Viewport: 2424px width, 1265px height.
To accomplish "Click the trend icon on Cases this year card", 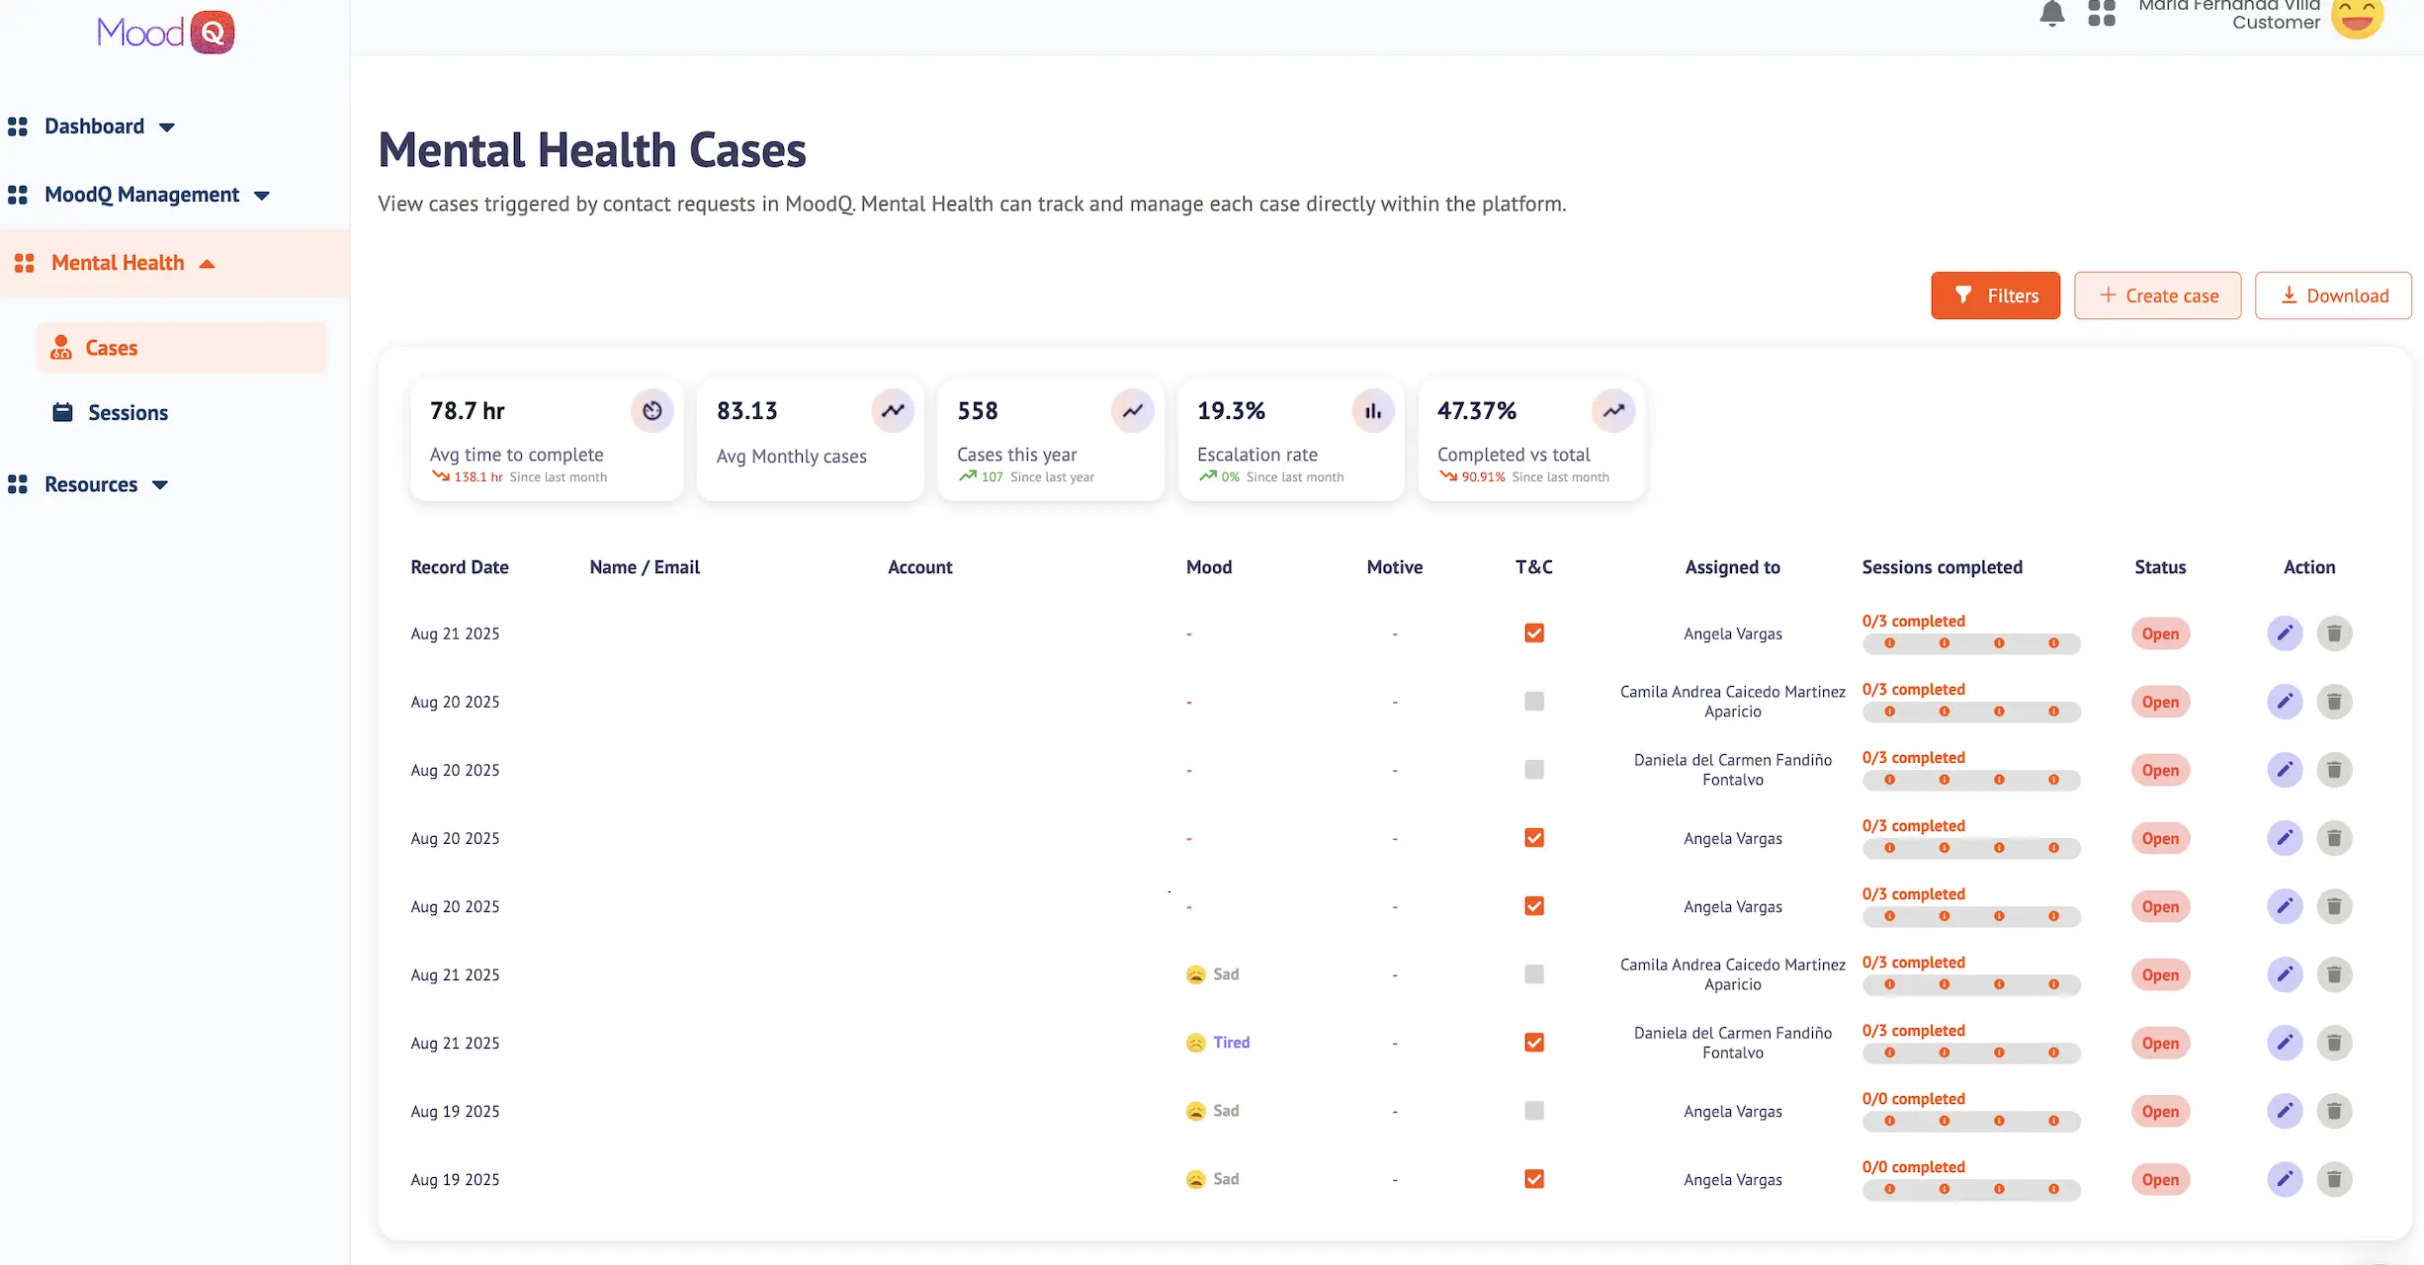I will [x=1132, y=410].
